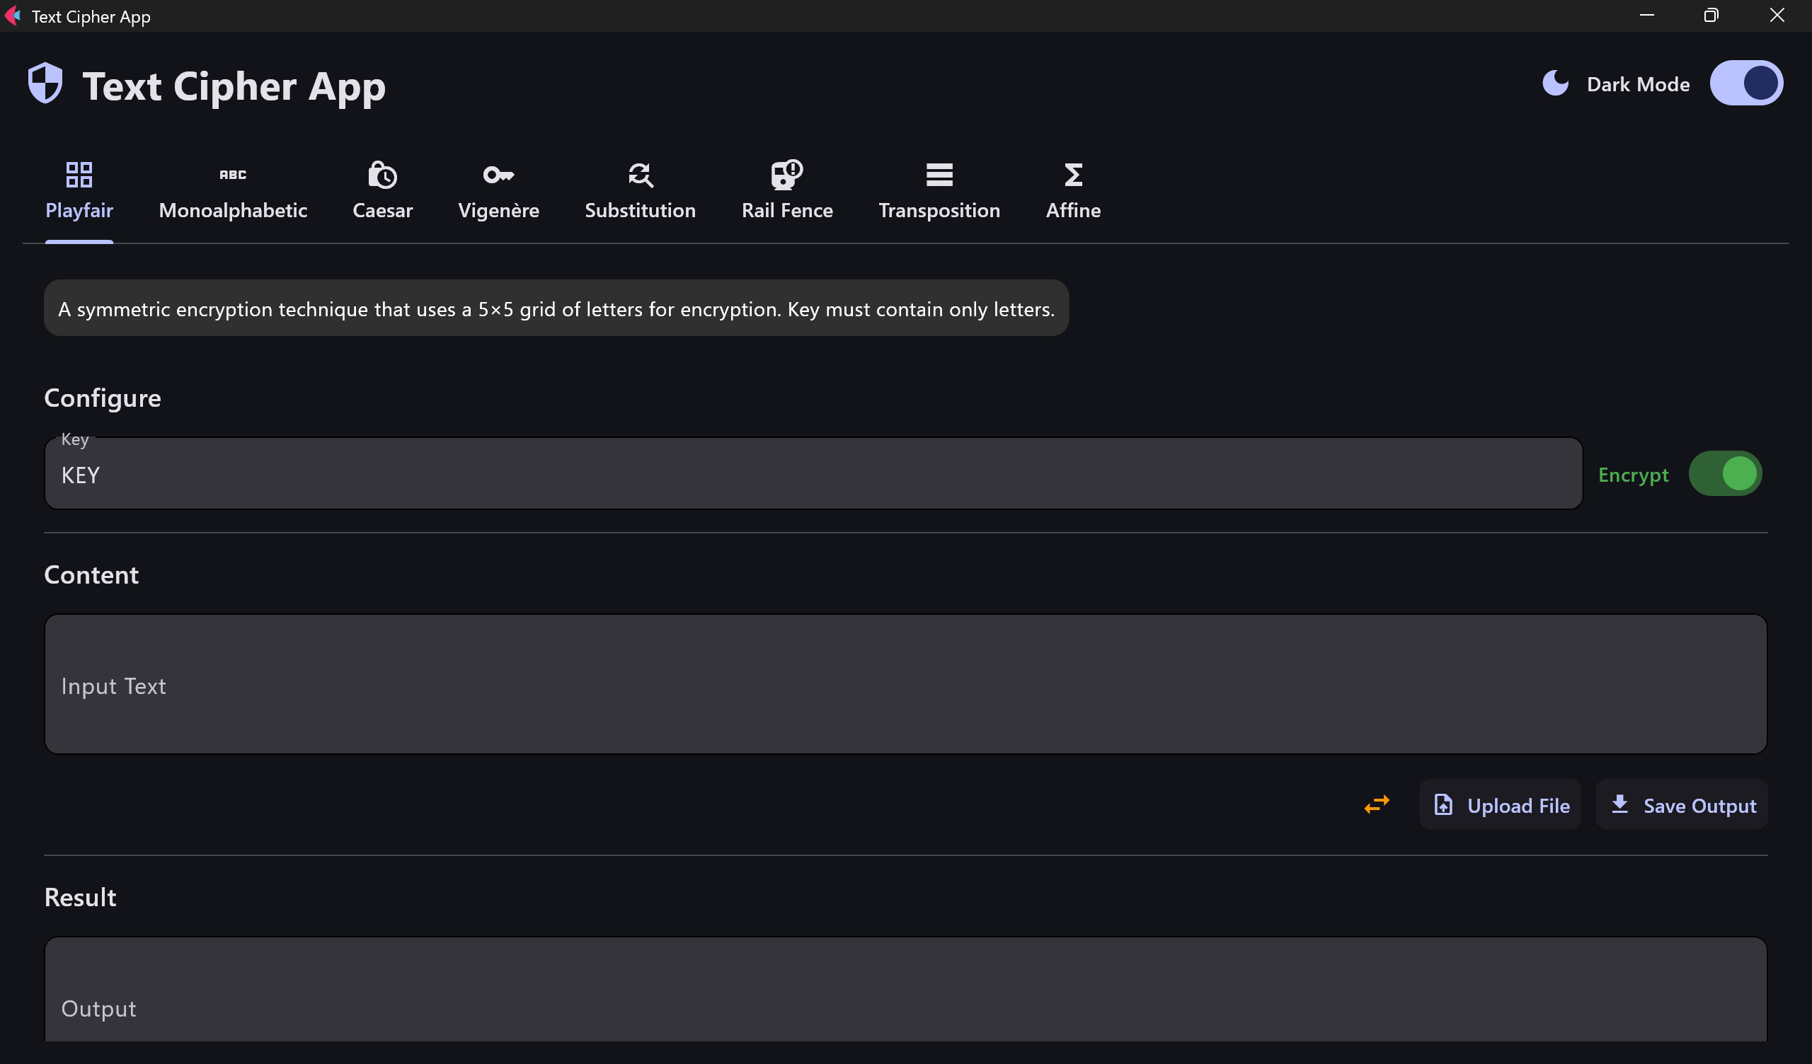1812x1064 pixels.
Task: Click into the Input Text area
Action: pyautogui.click(x=905, y=684)
